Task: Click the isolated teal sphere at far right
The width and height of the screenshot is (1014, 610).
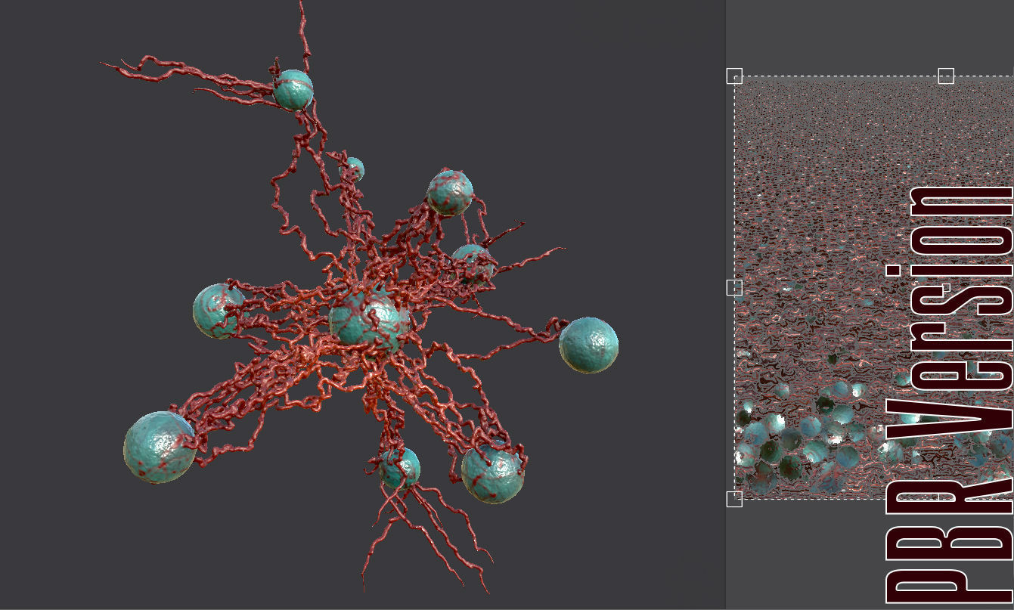Action: [588, 345]
